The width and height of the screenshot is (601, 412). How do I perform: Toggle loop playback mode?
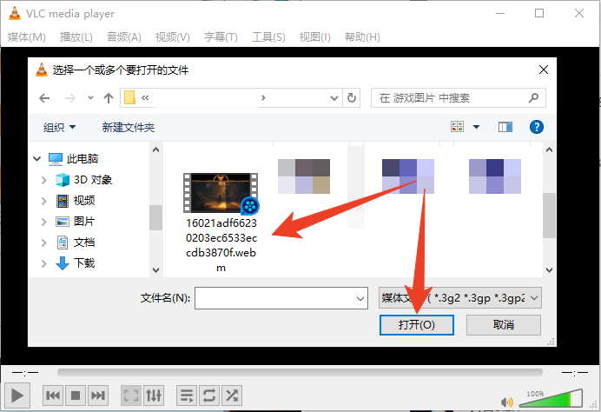point(209,395)
